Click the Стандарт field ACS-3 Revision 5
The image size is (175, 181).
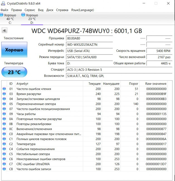[119, 70]
